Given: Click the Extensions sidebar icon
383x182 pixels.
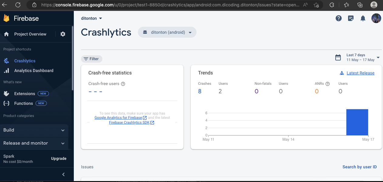Looking at the screenshot, I should (6, 94).
